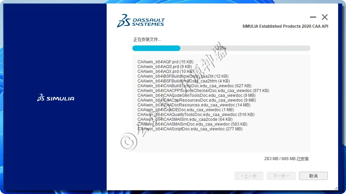The width and height of the screenshot is (346, 194).
Task: Click the 27% installation progress bar
Action: coord(221,48)
